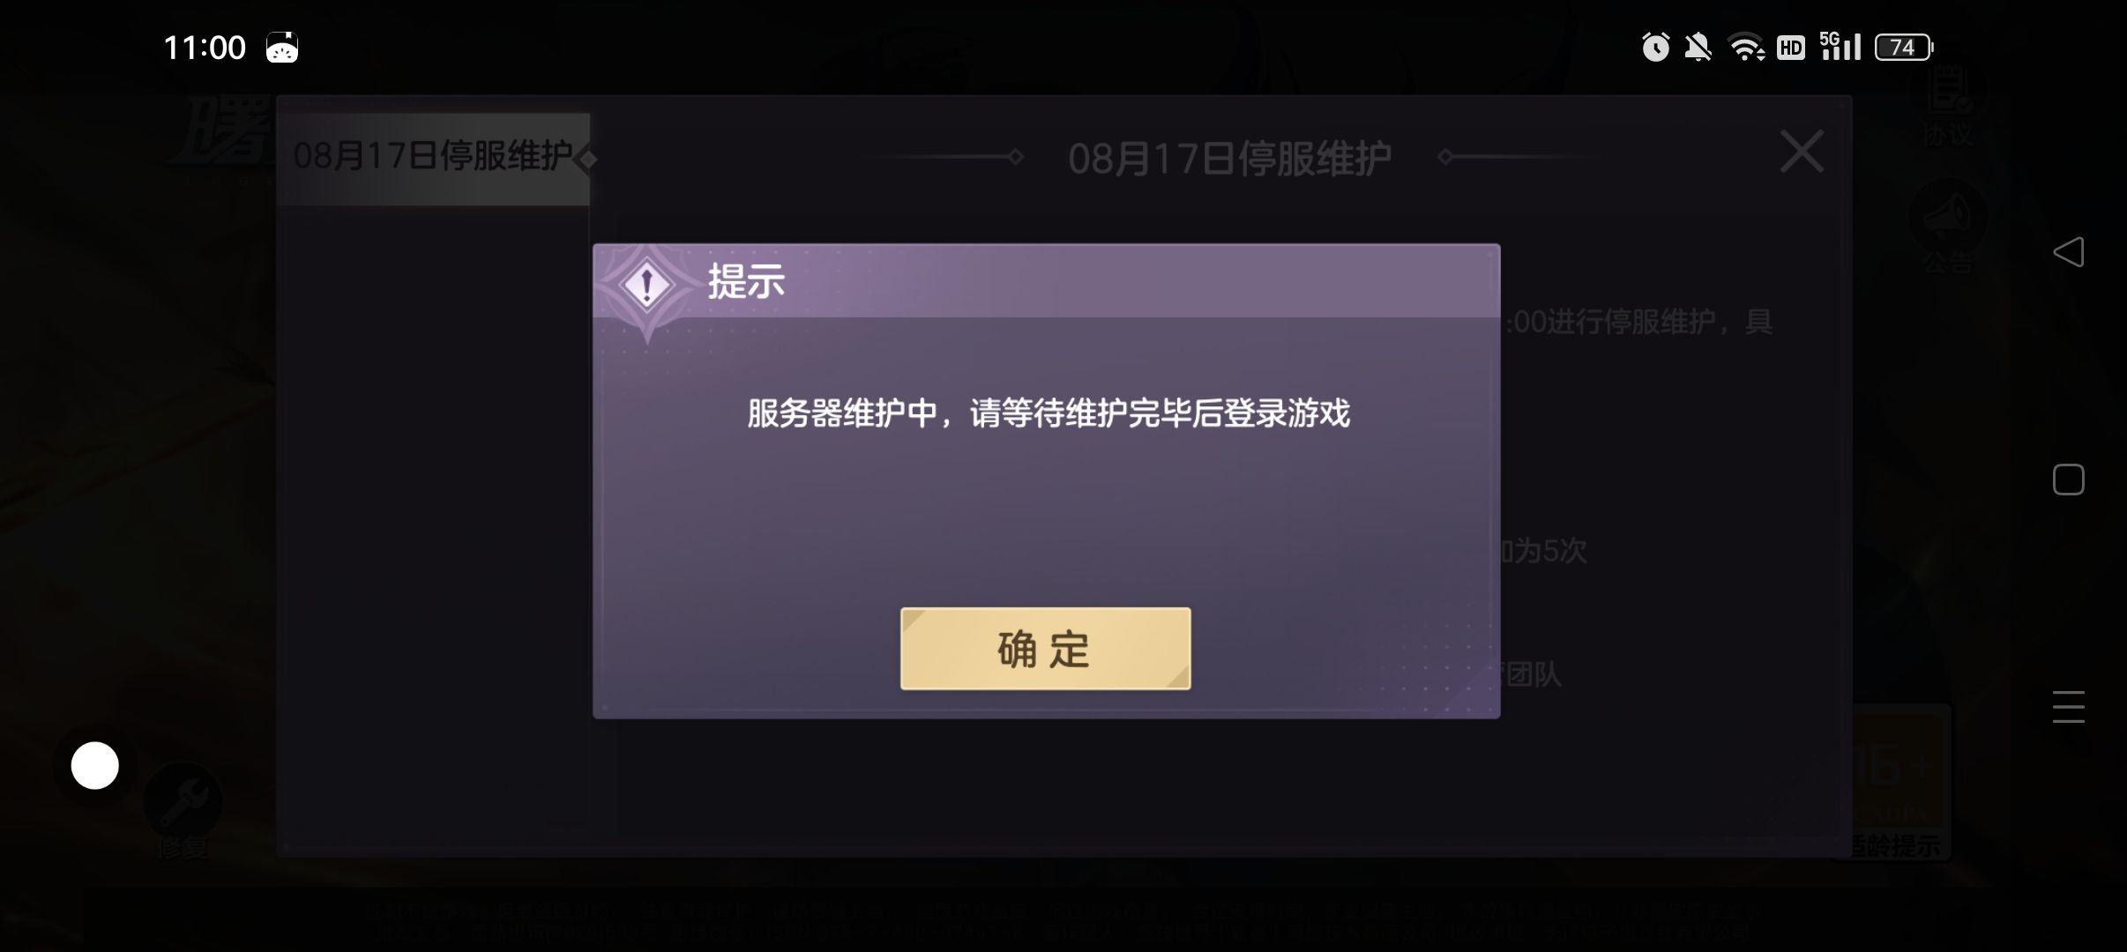Tap the 提示 dialog title bar
The width and height of the screenshot is (2127, 952).
tap(1047, 281)
